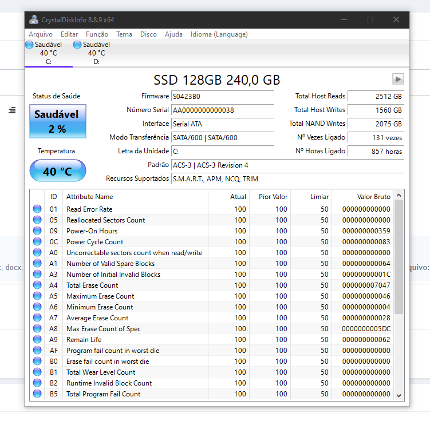The width and height of the screenshot is (430, 425).
Task: Click the status orb for Number of Valid Spare Blocks
Action: (37, 263)
